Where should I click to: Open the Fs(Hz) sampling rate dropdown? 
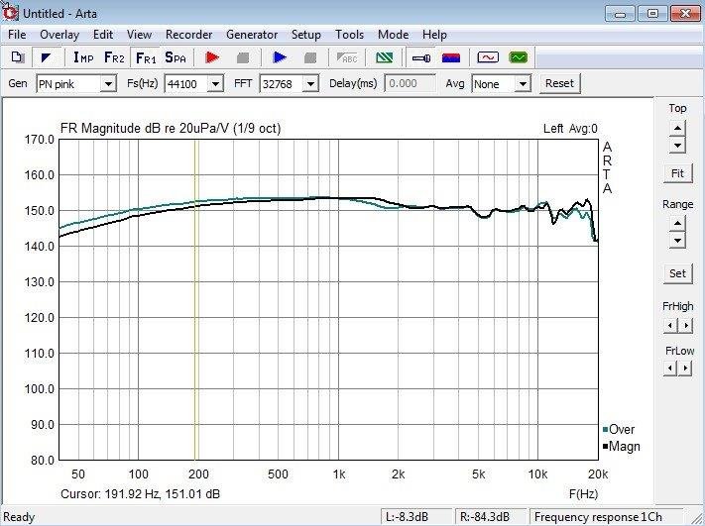tap(214, 84)
